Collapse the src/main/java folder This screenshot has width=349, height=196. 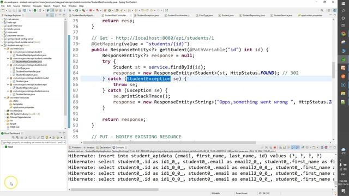tap(5, 48)
